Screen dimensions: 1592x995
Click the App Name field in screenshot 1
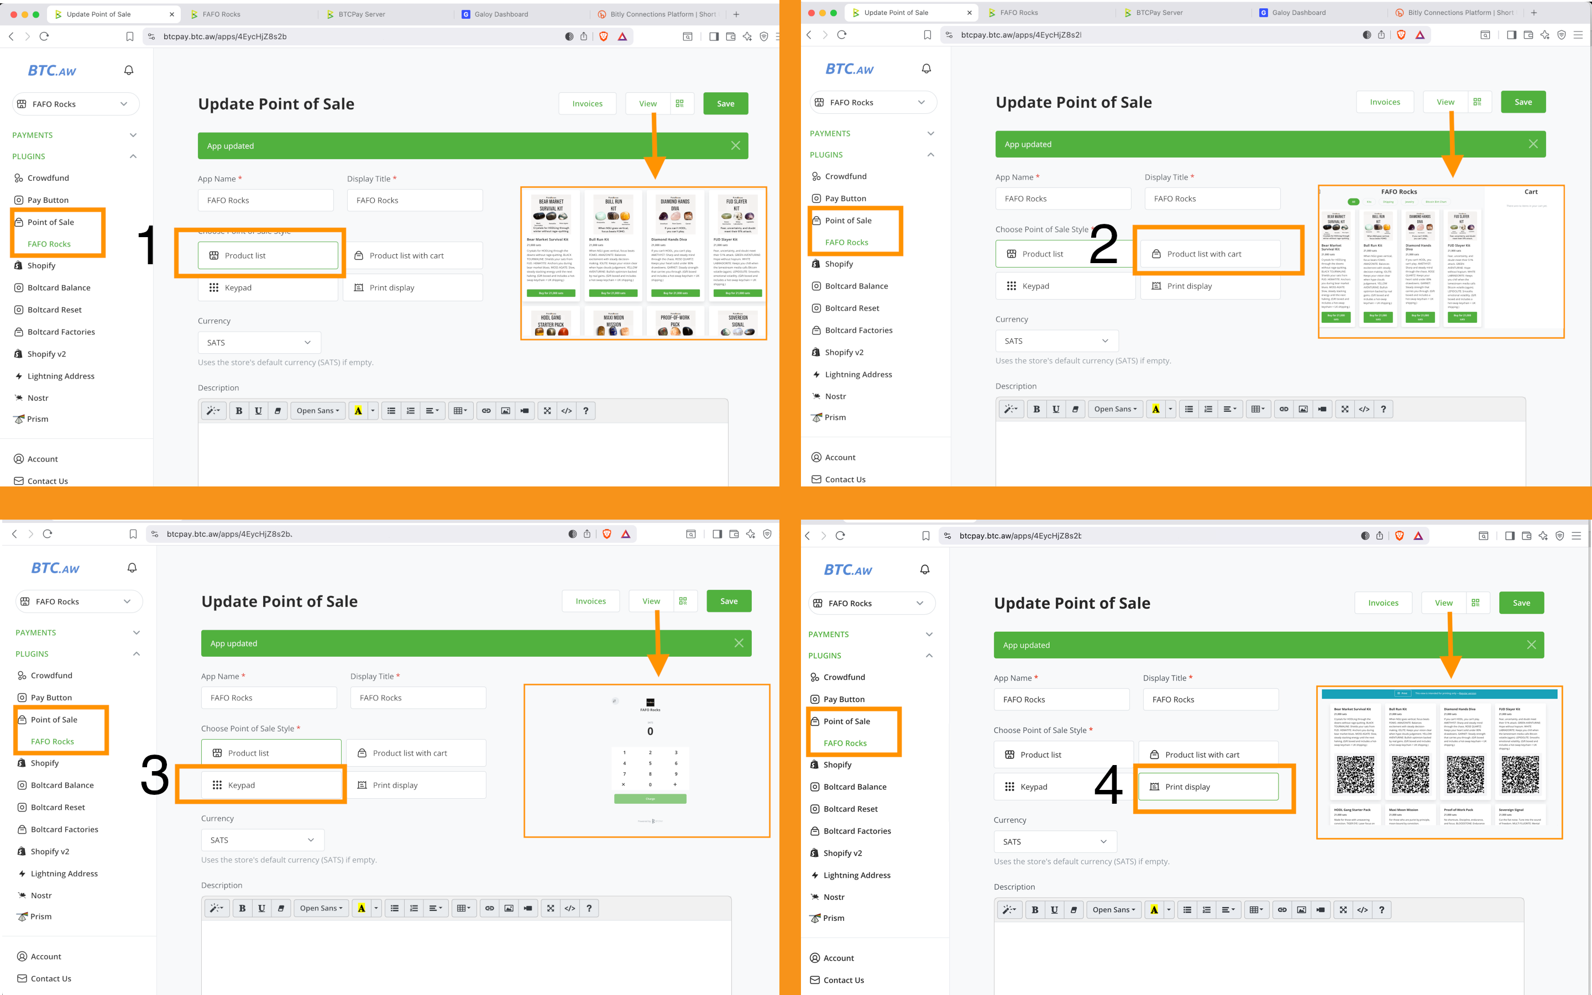[266, 200]
